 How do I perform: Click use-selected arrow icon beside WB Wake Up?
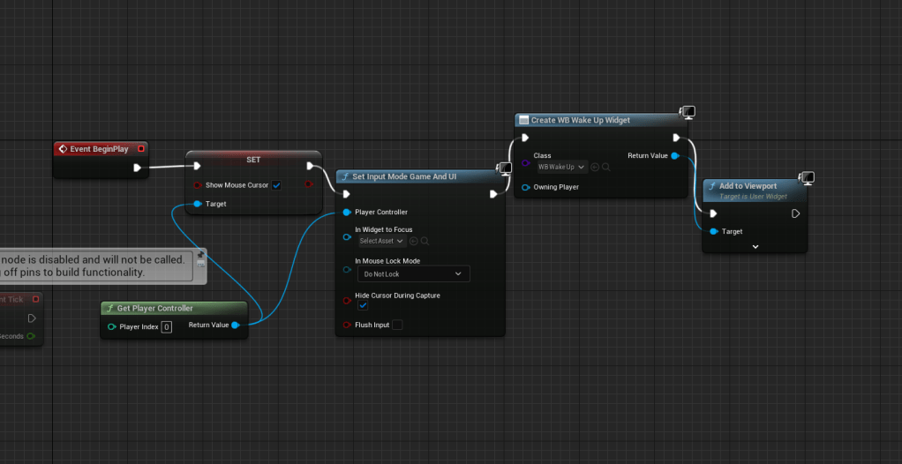(x=595, y=167)
